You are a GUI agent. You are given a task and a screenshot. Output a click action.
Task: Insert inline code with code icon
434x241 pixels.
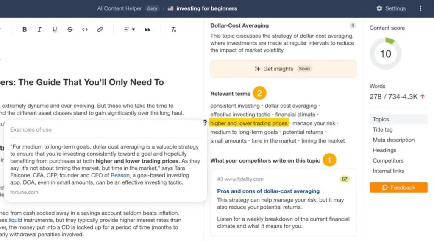85,29
